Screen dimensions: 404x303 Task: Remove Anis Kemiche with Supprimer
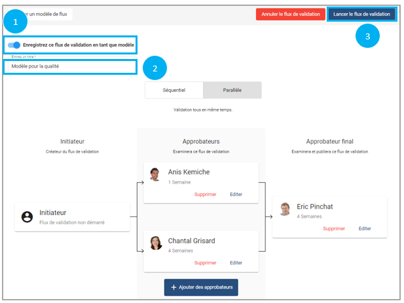205,194
